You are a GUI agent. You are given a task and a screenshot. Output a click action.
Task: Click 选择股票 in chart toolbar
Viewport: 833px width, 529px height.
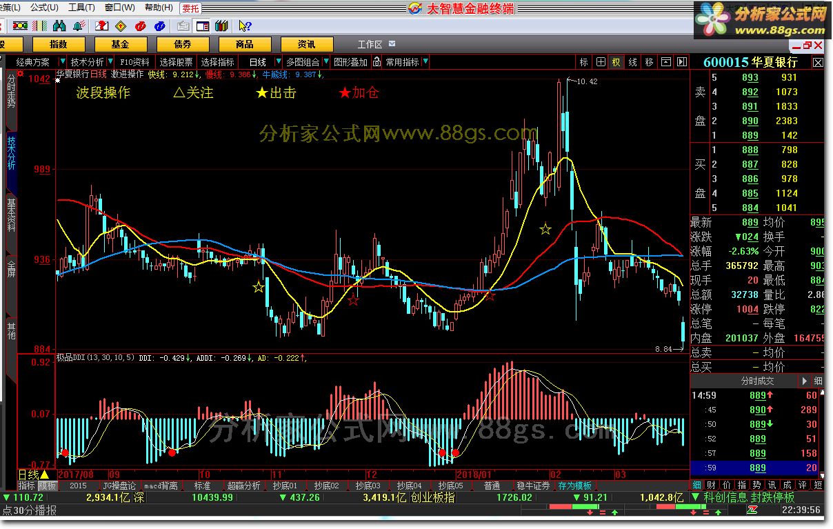click(x=176, y=61)
